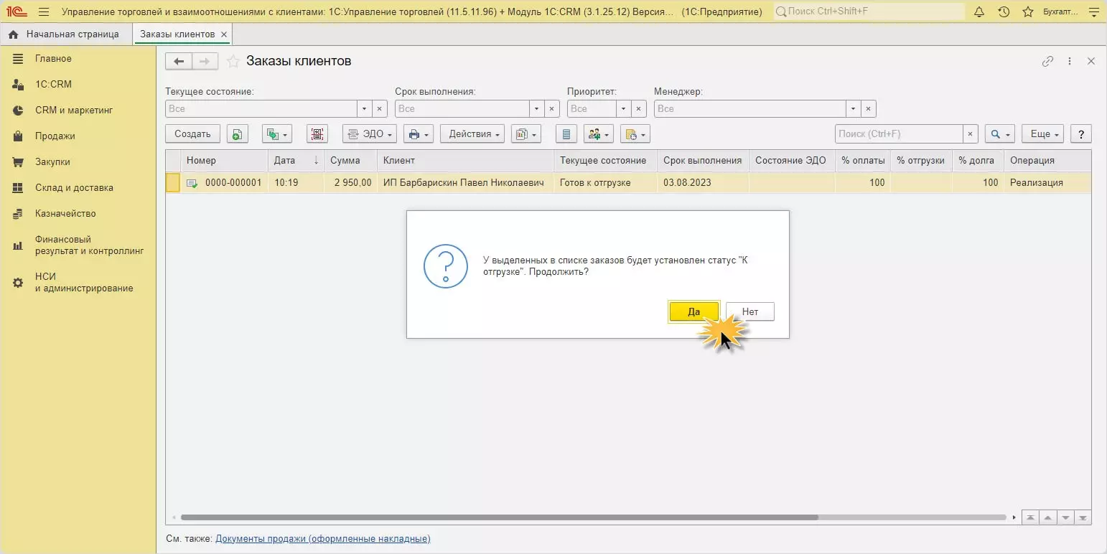The height and width of the screenshot is (554, 1107).
Task: Click the horizontal scrollbar of the list
Action: pos(499,517)
